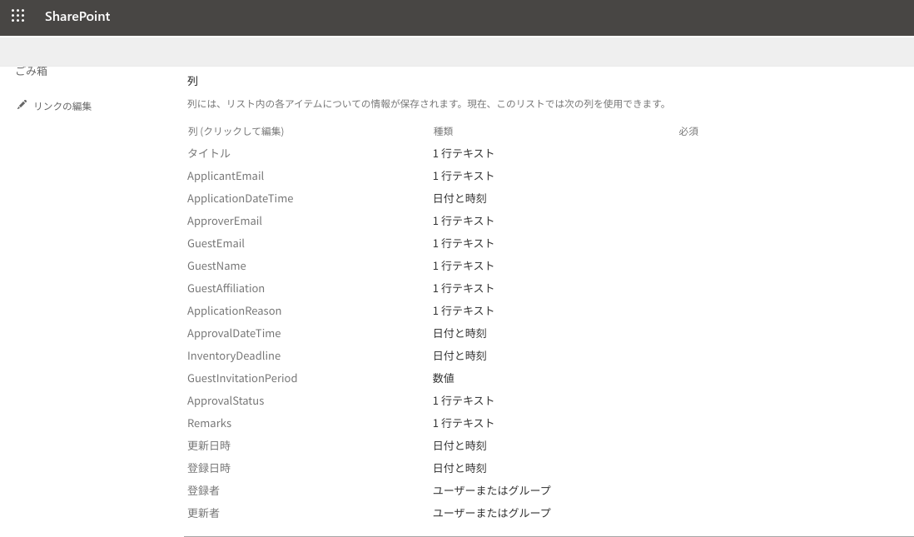Open ApplicantEmail column settings
Viewport: 914px width, 537px height.
pyautogui.click(x=226, y=176)
